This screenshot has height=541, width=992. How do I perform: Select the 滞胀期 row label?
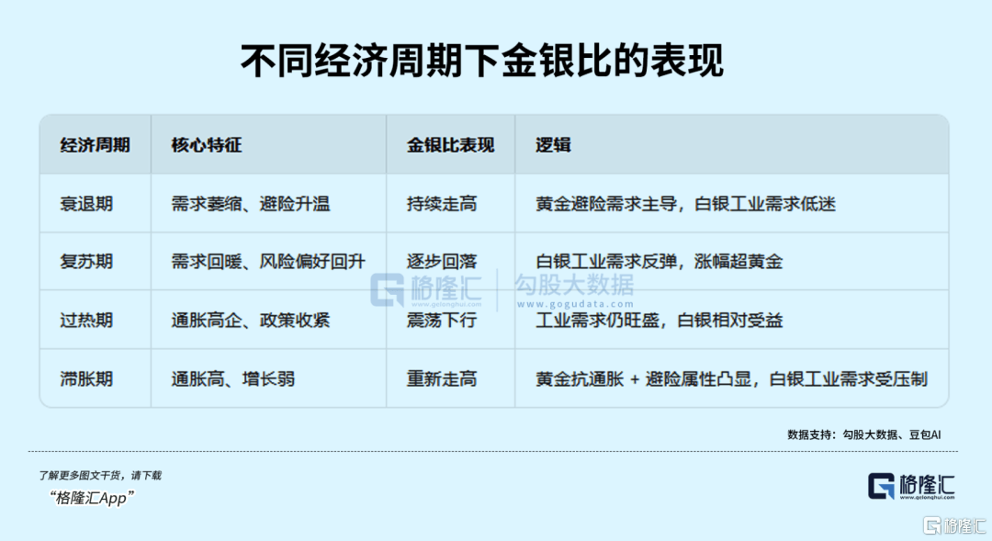[86, 378]
